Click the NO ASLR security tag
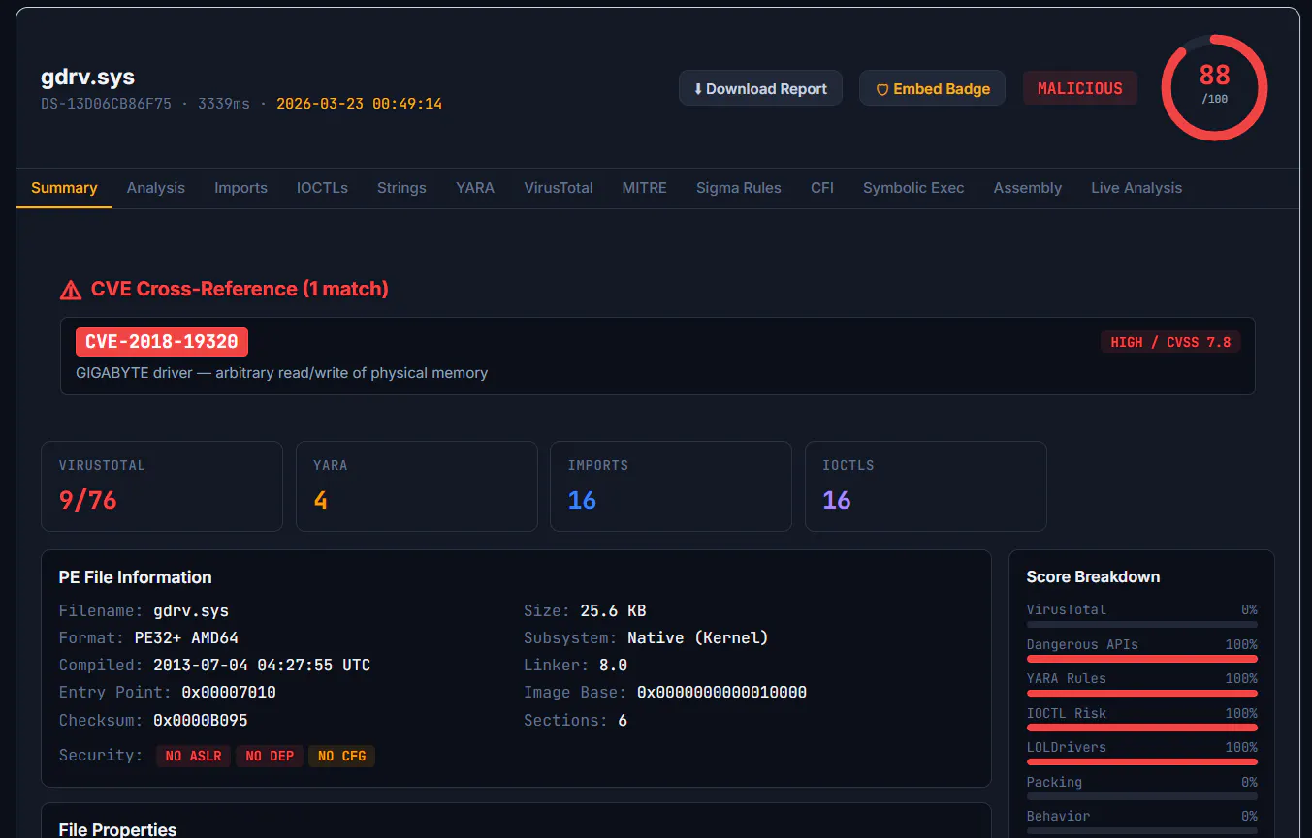Image resolution: width=1312 pixels, height=838 pixels. [x=194, y=756]
